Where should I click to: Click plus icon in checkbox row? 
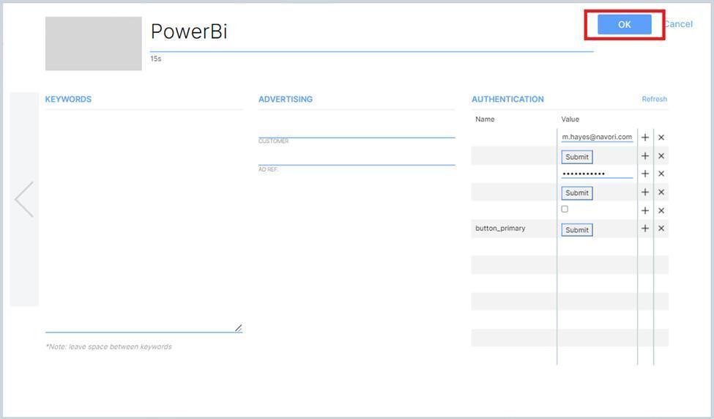[x=644, y=210]
